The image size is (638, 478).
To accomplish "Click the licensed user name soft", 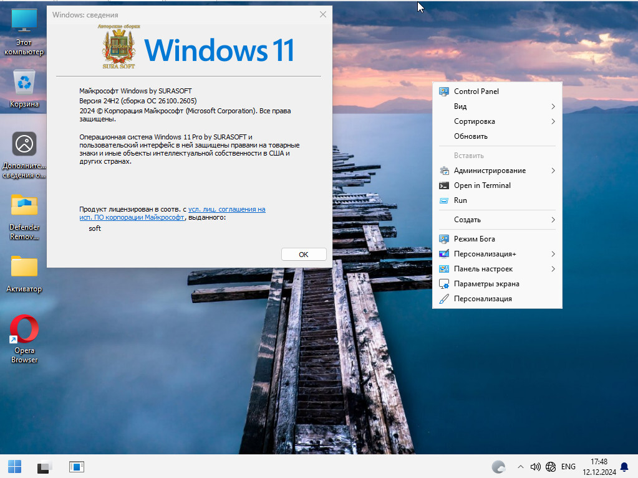I will pyautogui.click(x=95, y=228).
